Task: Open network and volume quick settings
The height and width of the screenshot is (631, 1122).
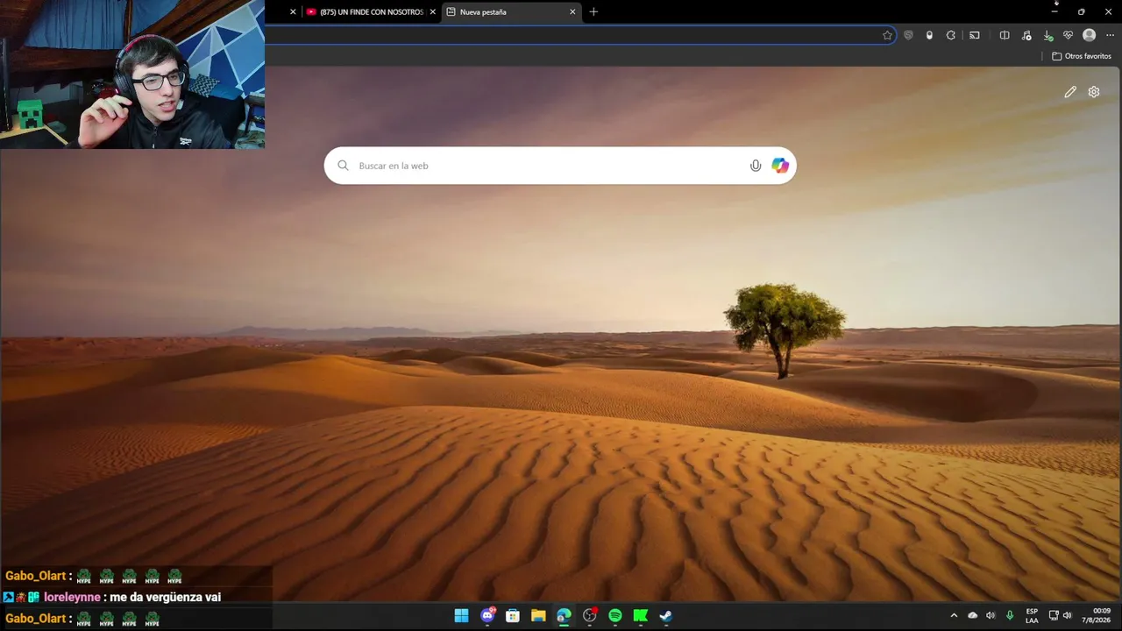Action: pyautogui.click(x=1061, y=616)
